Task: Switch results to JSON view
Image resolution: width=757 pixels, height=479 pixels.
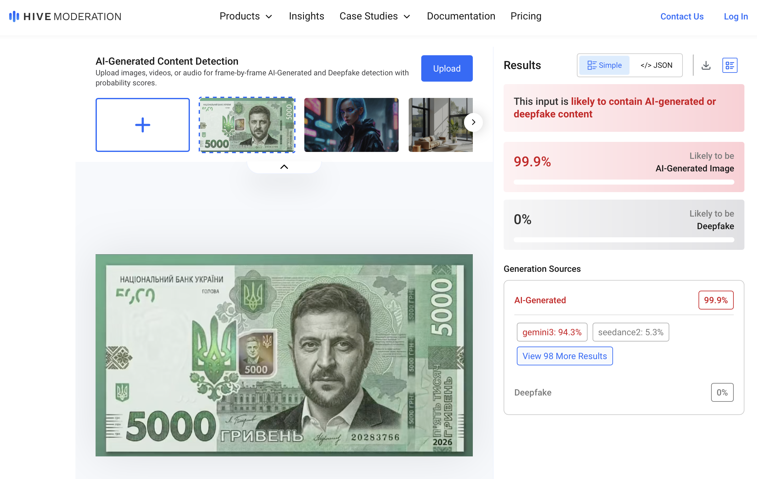Action: tap(656, 65)
